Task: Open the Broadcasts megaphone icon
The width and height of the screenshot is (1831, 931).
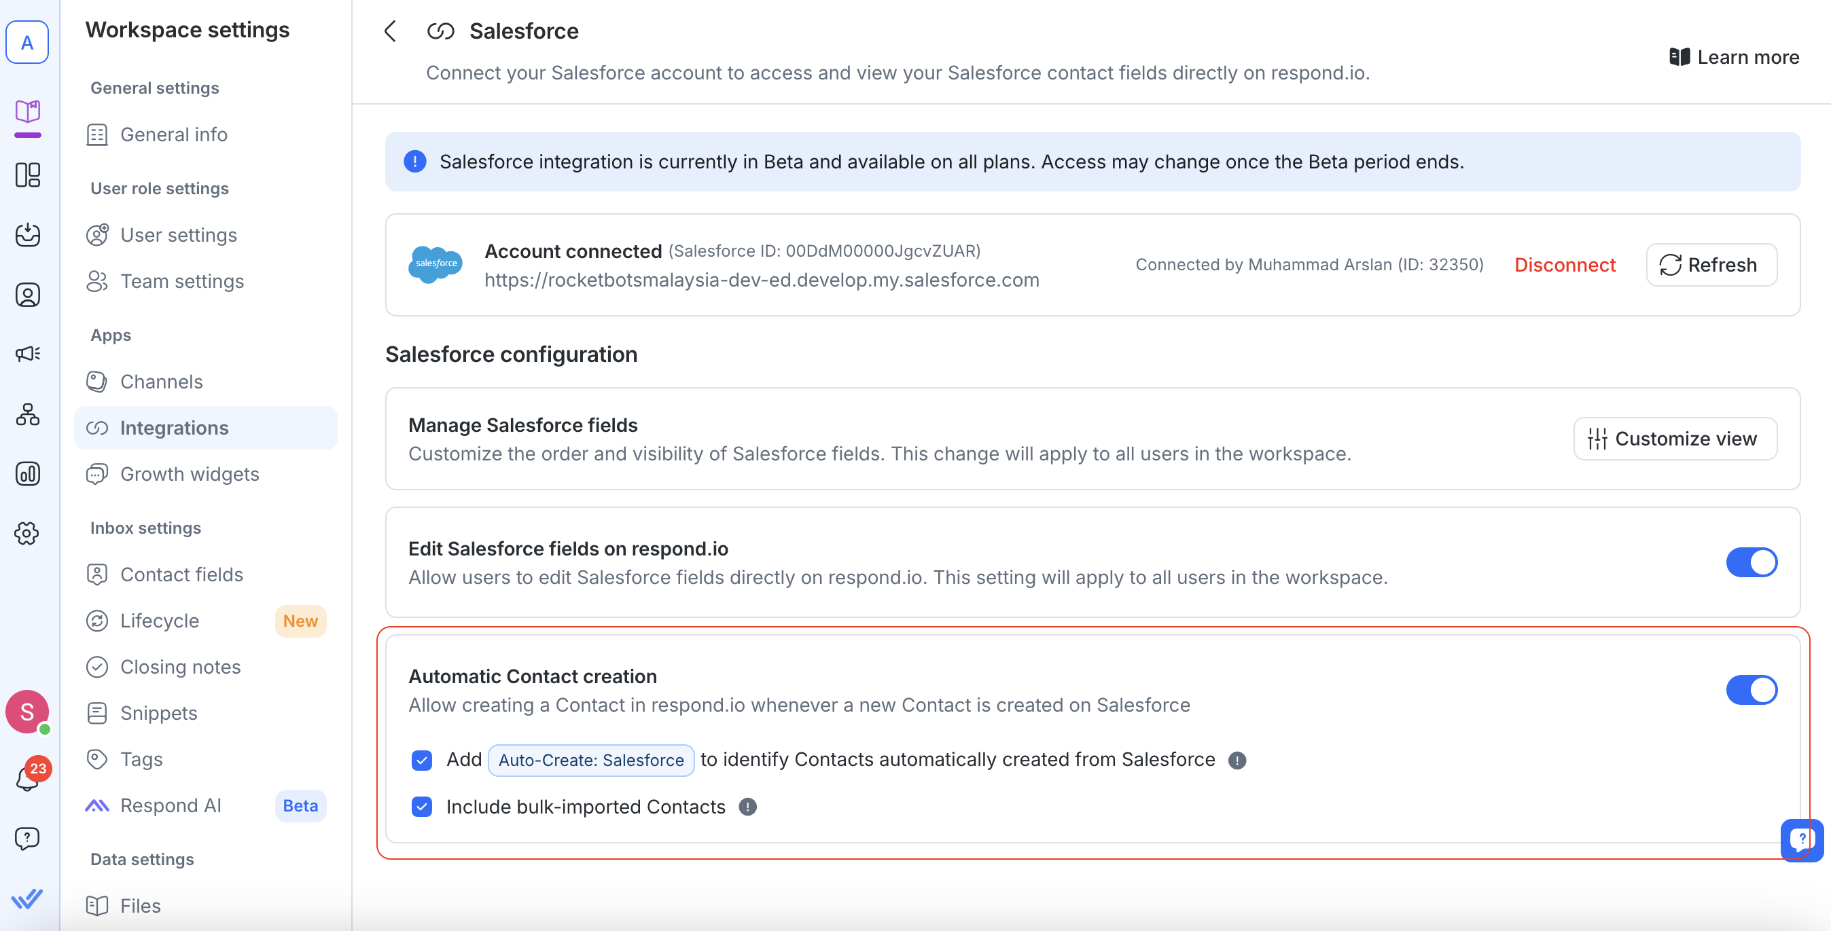Action: pos(28,354)
